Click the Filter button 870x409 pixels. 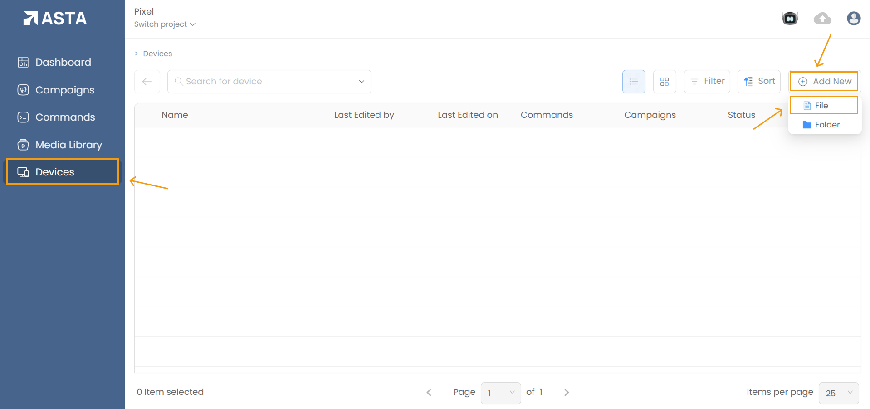click(707, 81)
